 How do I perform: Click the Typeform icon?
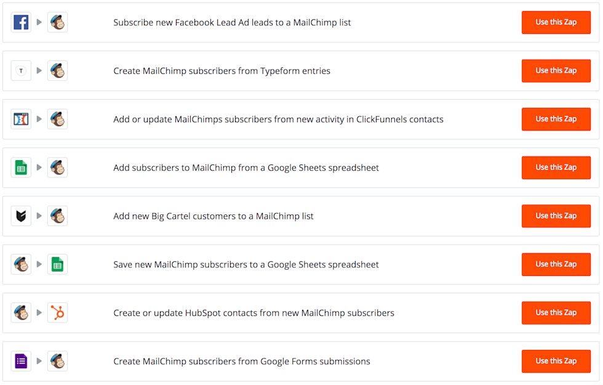[x=21, y=71]
